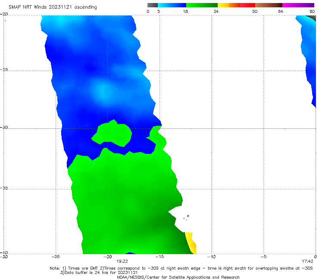Click the small island outline east of the swath

click(x=188, y=216)
